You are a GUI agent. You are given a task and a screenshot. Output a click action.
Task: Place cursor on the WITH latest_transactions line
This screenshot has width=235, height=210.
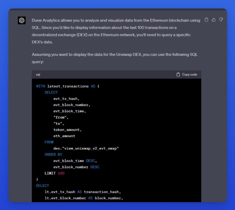click(x=67, y=86)
